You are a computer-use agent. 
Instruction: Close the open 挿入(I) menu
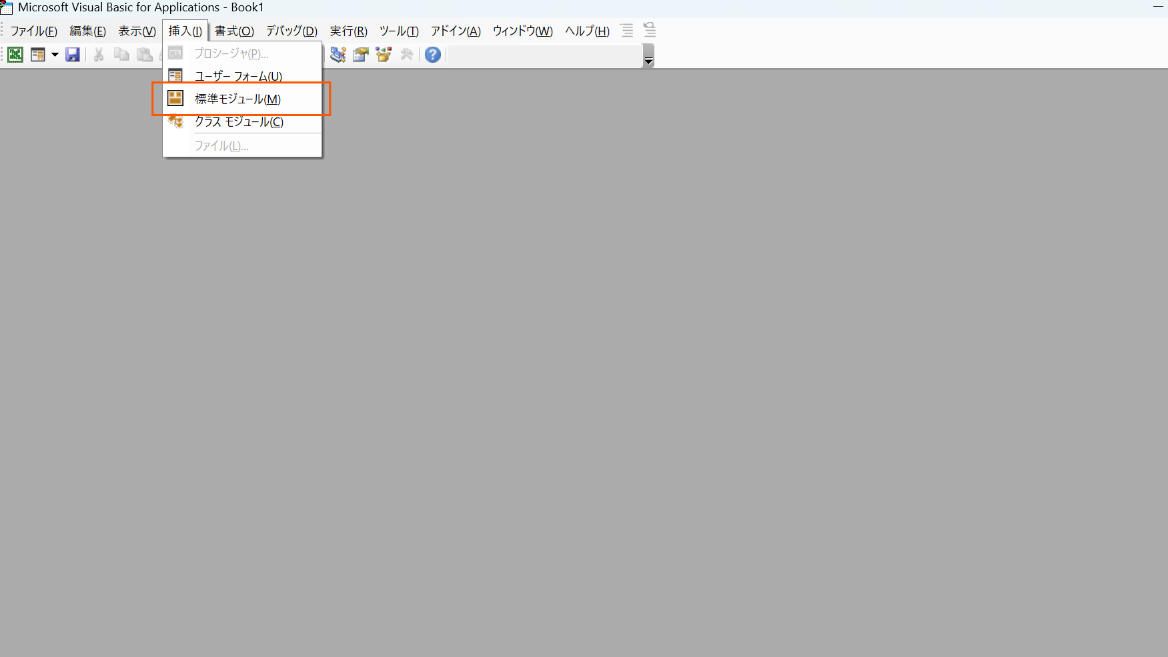click(185, 31)
